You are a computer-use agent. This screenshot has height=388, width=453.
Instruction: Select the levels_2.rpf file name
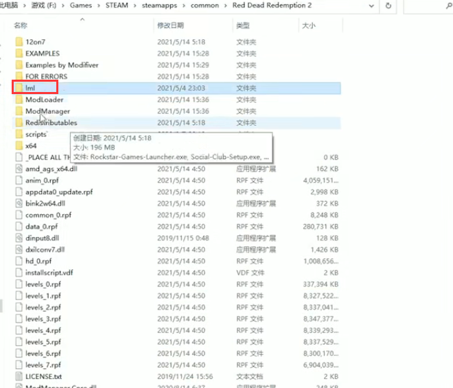coord(43,308)
